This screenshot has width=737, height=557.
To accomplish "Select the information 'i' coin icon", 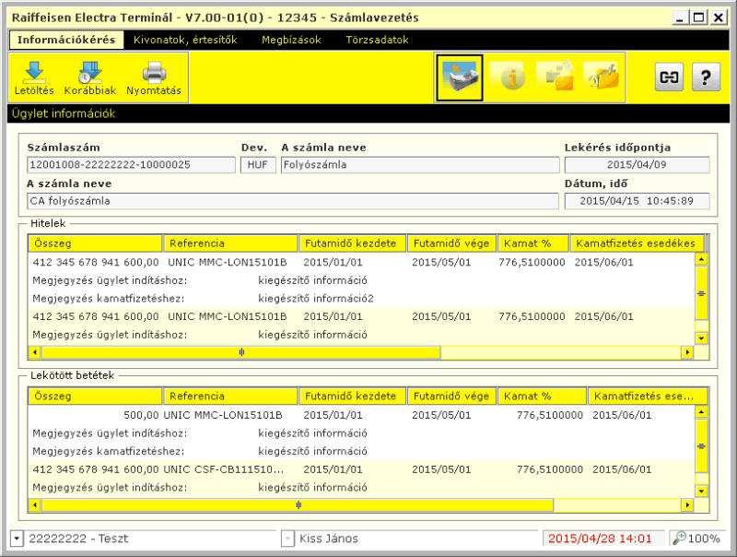I will point(510,77).
